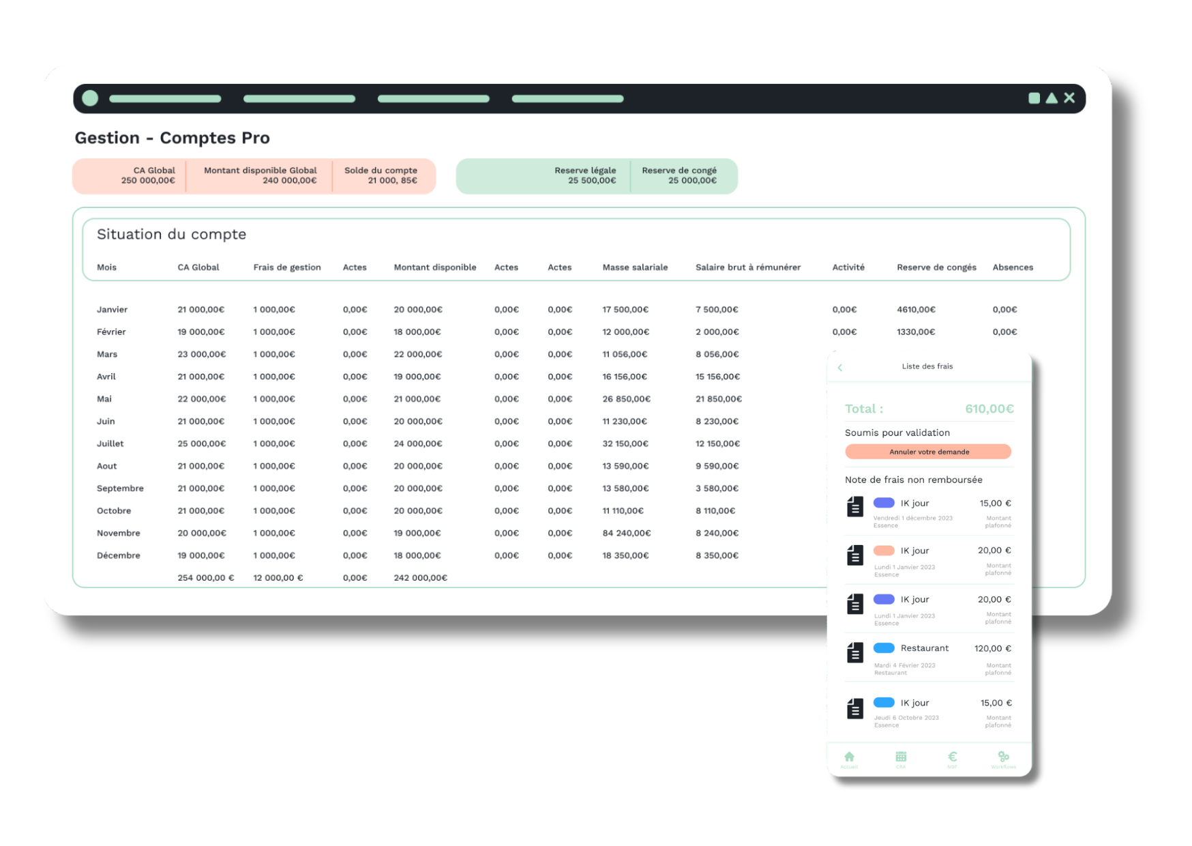Screen dimensions: 1192x846
Task: Click document icon for Restaurant expense
Action: (855, 653)
